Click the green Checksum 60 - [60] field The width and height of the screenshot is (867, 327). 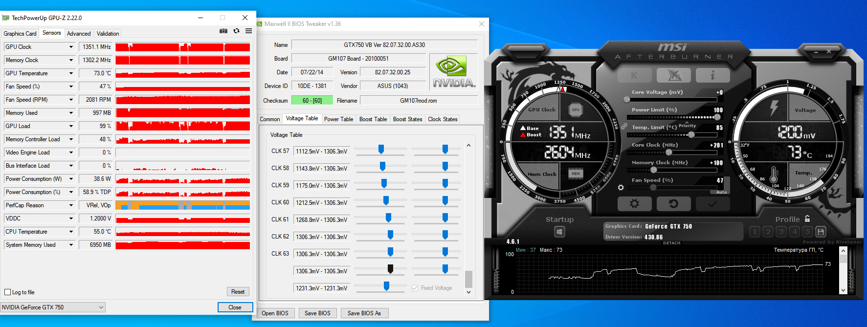coord(312,100)
